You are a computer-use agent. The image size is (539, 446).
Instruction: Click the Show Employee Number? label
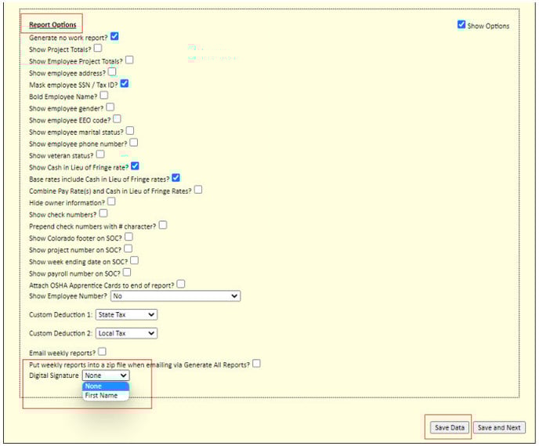[68, 296]
